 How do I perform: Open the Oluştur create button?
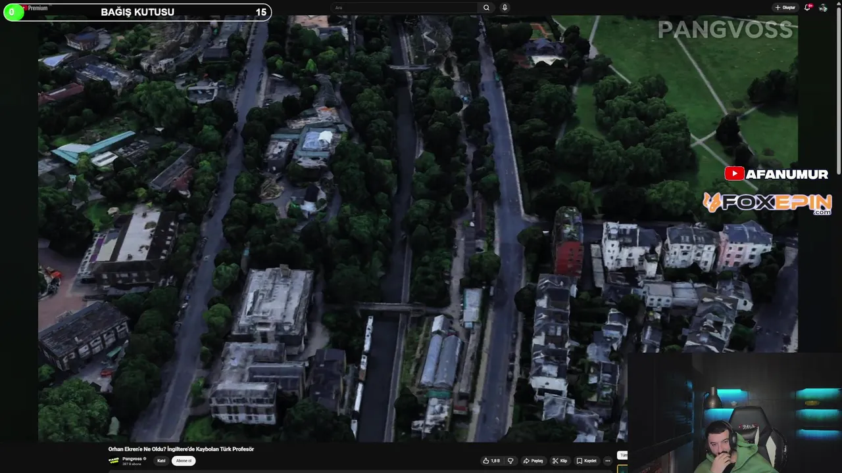point(785,7)
